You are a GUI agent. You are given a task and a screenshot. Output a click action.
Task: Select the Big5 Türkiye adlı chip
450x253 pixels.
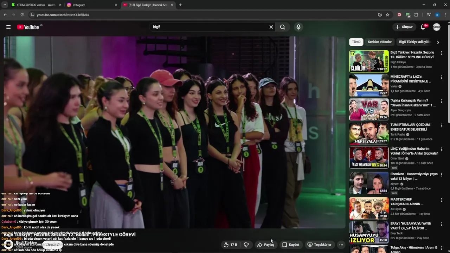414,42
